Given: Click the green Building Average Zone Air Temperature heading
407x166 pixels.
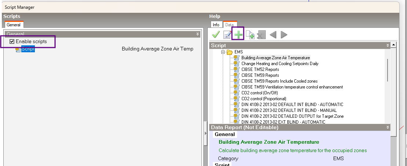Looking at the screenshot, I should (x=269, y=142).
